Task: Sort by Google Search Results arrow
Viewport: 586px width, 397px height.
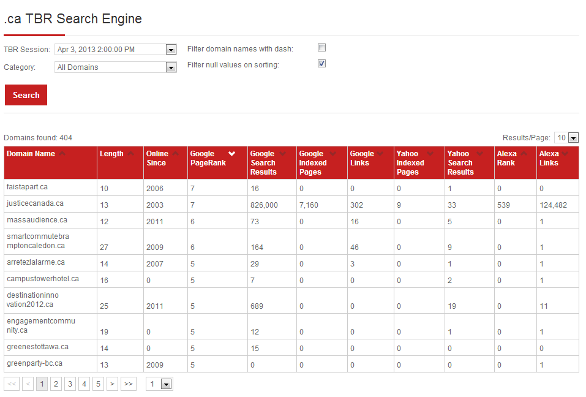Action: point(282,154)
